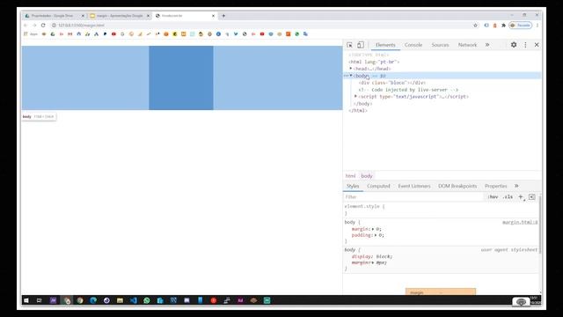Toggle the :hov element state button

tap(493, 197)
